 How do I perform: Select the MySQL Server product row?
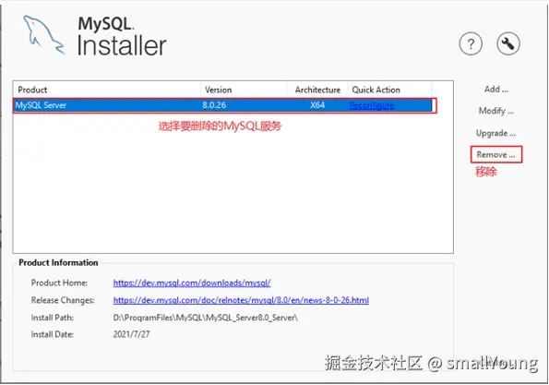pyautogui.click(x=222, y=105)
